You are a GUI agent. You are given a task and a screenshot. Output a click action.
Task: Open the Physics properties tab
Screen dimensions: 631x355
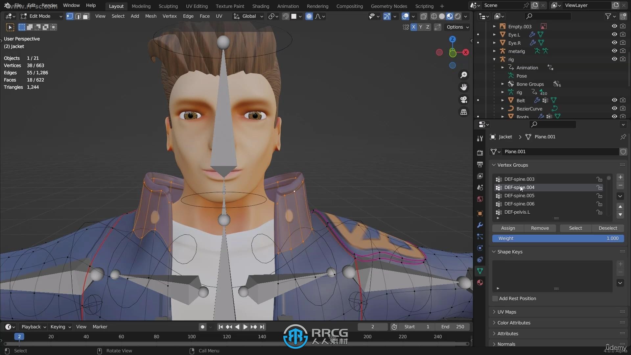480,248
